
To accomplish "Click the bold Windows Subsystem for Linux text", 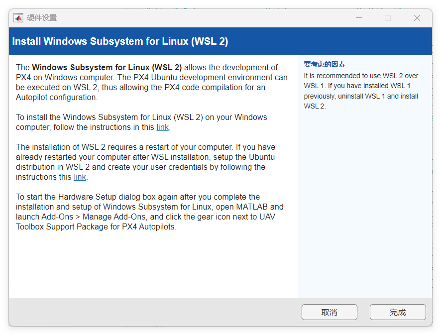I will [x=107, y=68].
